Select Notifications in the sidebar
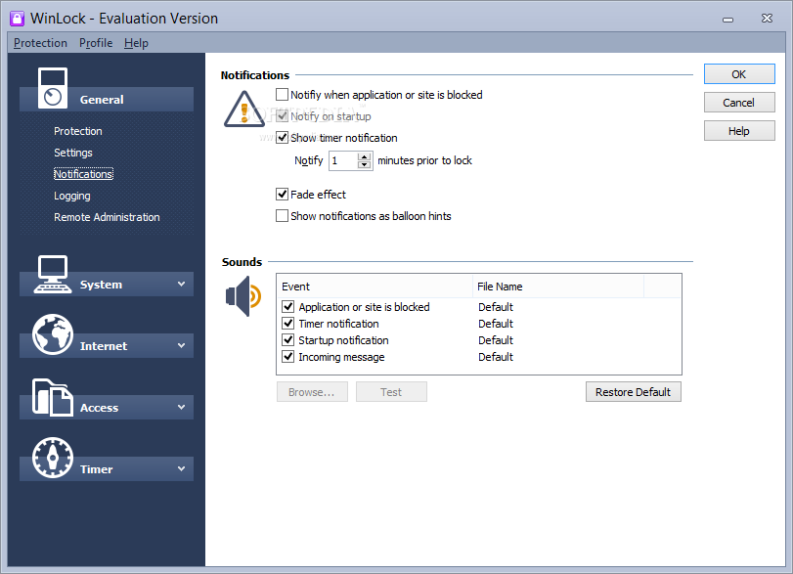Image resolution: width=793 pixels, height=574 pixels. coord(83,174)
